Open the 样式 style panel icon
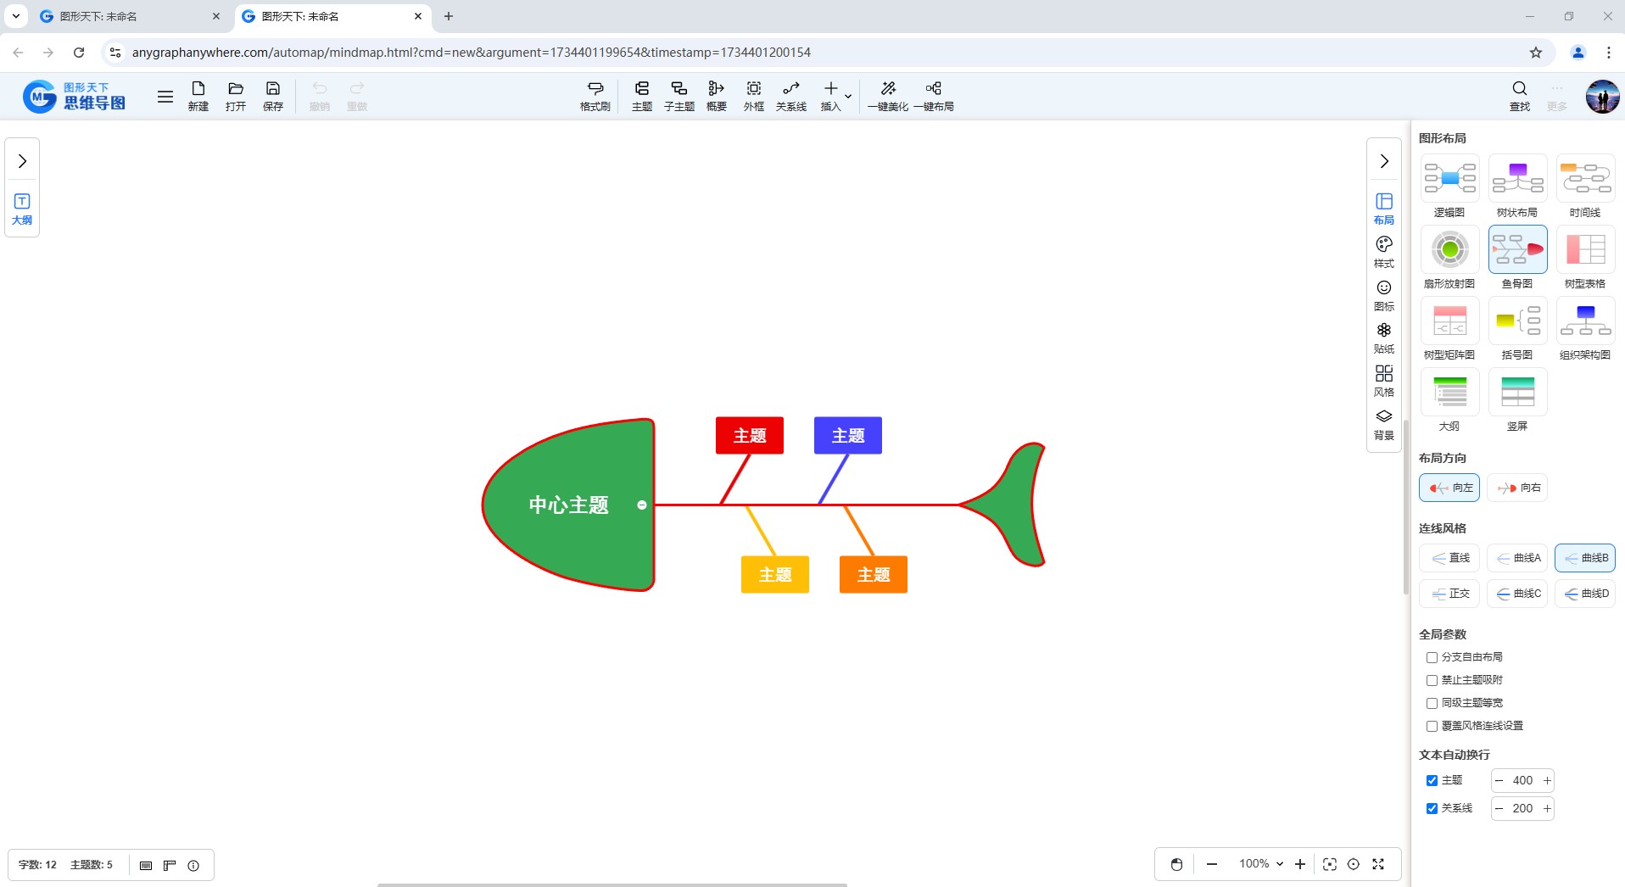This screenshot has height=887, width=1625. (x=1383, y=251)
